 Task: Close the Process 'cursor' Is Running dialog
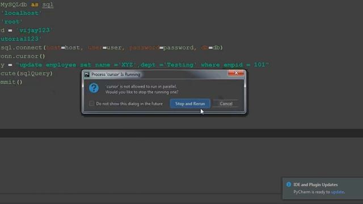point(236,73)
